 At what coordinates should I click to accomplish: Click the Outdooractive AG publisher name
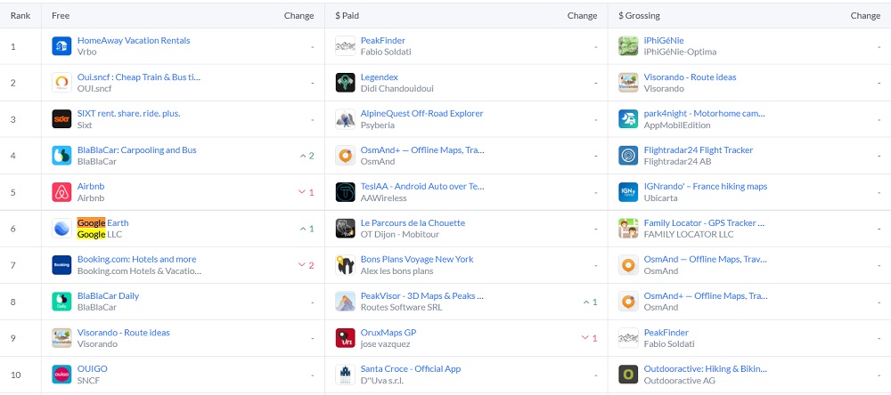680,380
